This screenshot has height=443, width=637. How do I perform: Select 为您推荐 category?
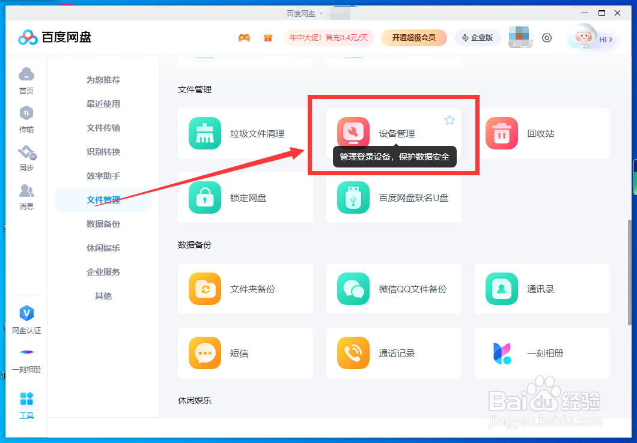[x=103, y=80]
